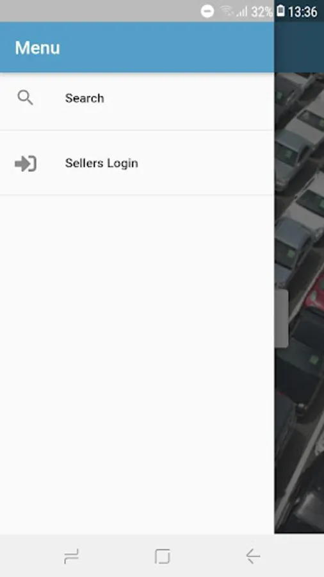
Task: Tap the 32% battery percentage
Action: 261,12
